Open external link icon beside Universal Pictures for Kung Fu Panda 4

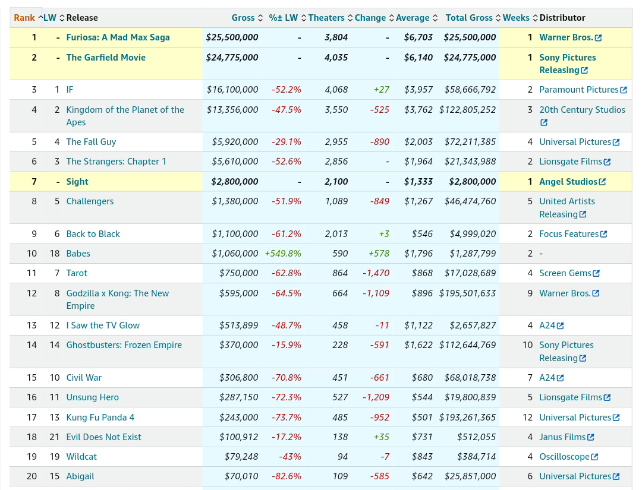pos(616,418)
